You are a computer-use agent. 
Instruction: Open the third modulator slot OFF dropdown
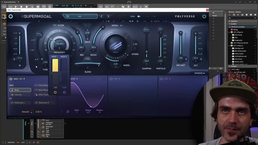[x=117, y=79]
